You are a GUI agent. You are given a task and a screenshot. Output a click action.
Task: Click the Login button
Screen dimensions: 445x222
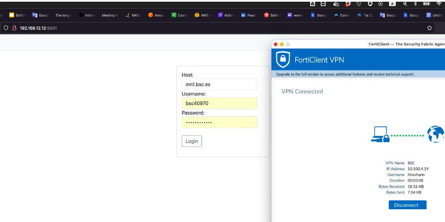(191, 141)
